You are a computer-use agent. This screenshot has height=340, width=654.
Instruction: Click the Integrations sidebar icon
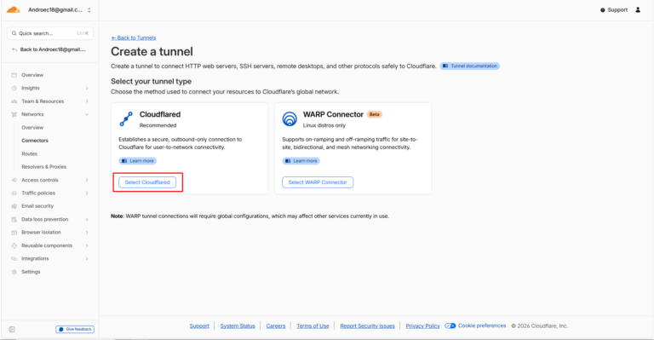pyautogui.click(x=14, y=259)
